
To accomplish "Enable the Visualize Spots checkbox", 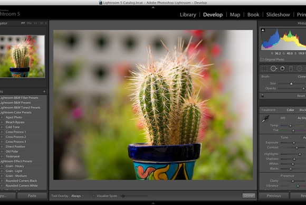I will click(x=93, y=196).
